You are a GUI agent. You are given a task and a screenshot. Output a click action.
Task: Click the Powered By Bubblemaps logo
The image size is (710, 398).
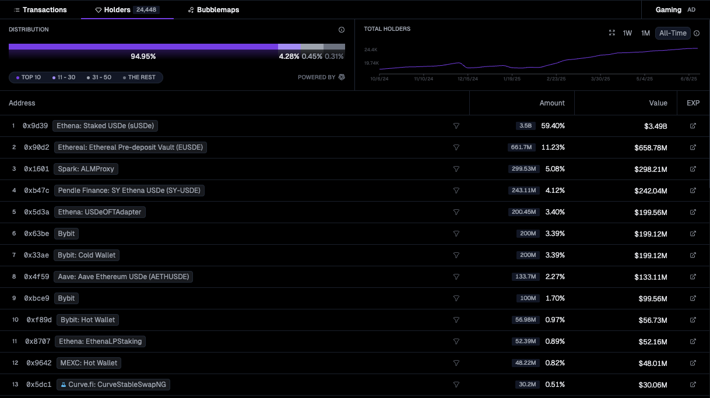click(342, 77)
